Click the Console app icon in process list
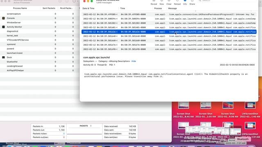The image size is (262, 147). tap(4, 18)
